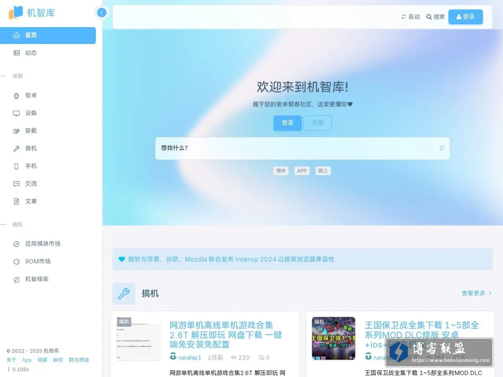Click the table icon beside 动态
This screenshot has width=503, height=377.
click(16, 53)
